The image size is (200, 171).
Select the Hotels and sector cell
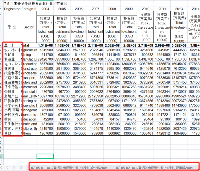coord(28,82)
